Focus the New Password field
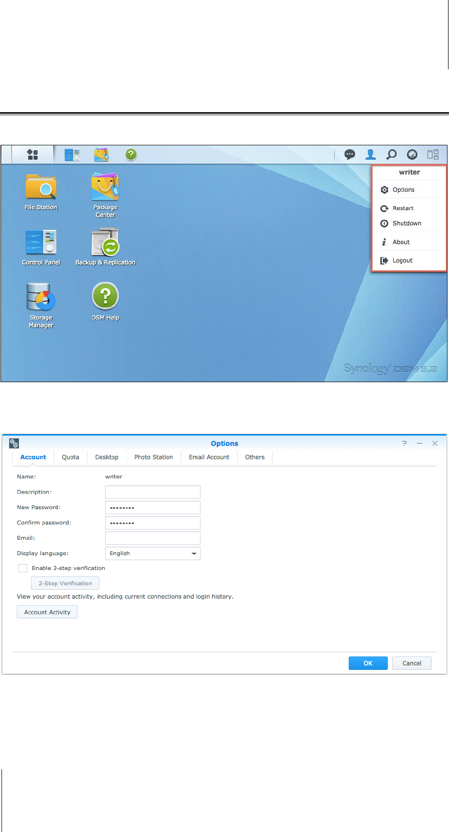This screenshot has height=832, width=449. coord(153,508)
